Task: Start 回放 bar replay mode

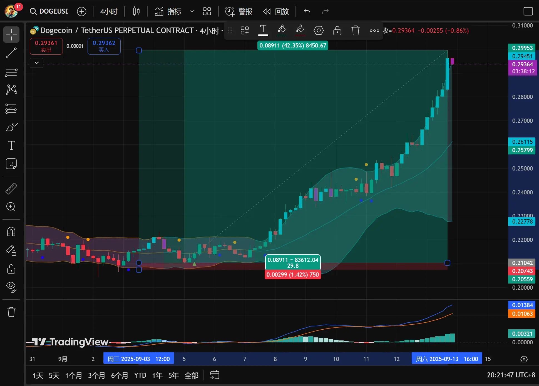Action: tap(276, 11)
